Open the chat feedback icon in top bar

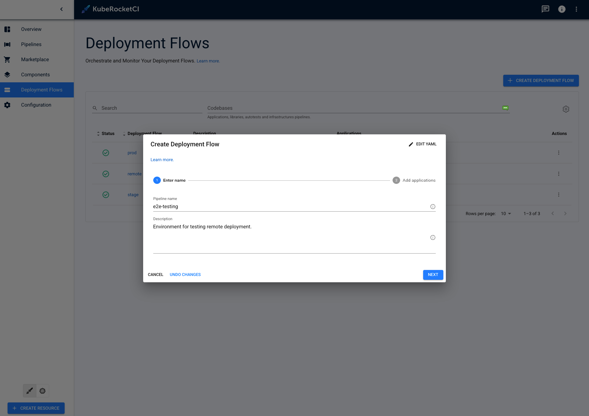545,9
